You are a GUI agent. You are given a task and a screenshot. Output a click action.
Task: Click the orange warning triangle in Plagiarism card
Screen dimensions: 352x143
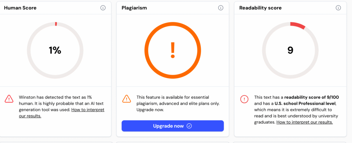coord(126,99)
